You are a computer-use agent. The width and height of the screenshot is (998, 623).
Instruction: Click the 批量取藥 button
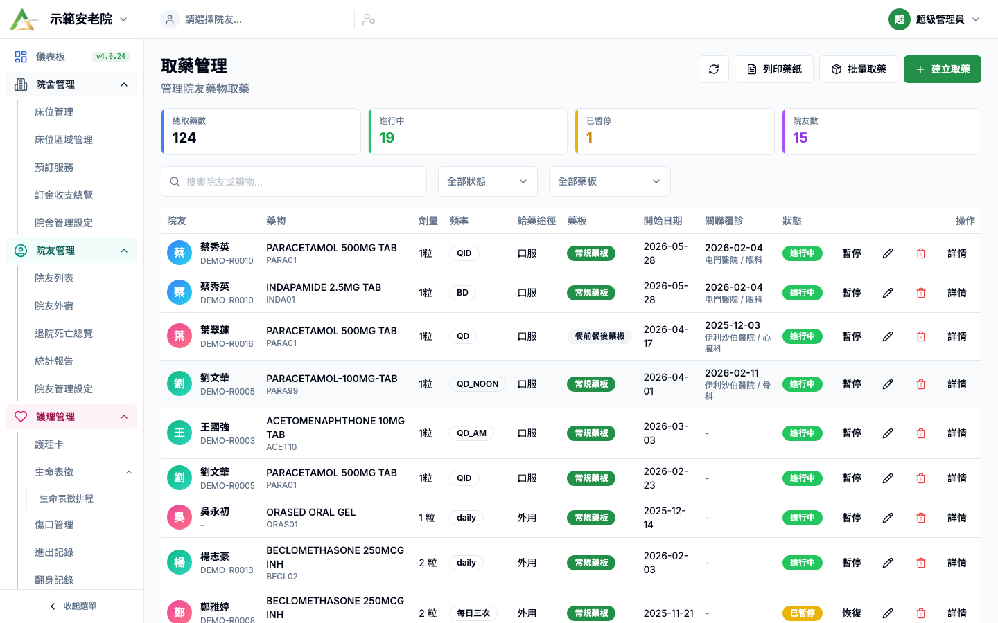click(x=859, y=69)
